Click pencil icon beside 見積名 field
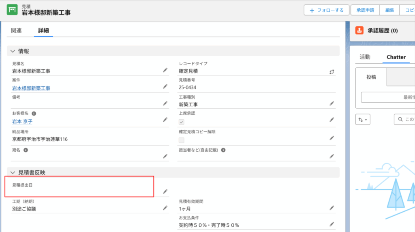415x232 pixels. coord(165,70)
